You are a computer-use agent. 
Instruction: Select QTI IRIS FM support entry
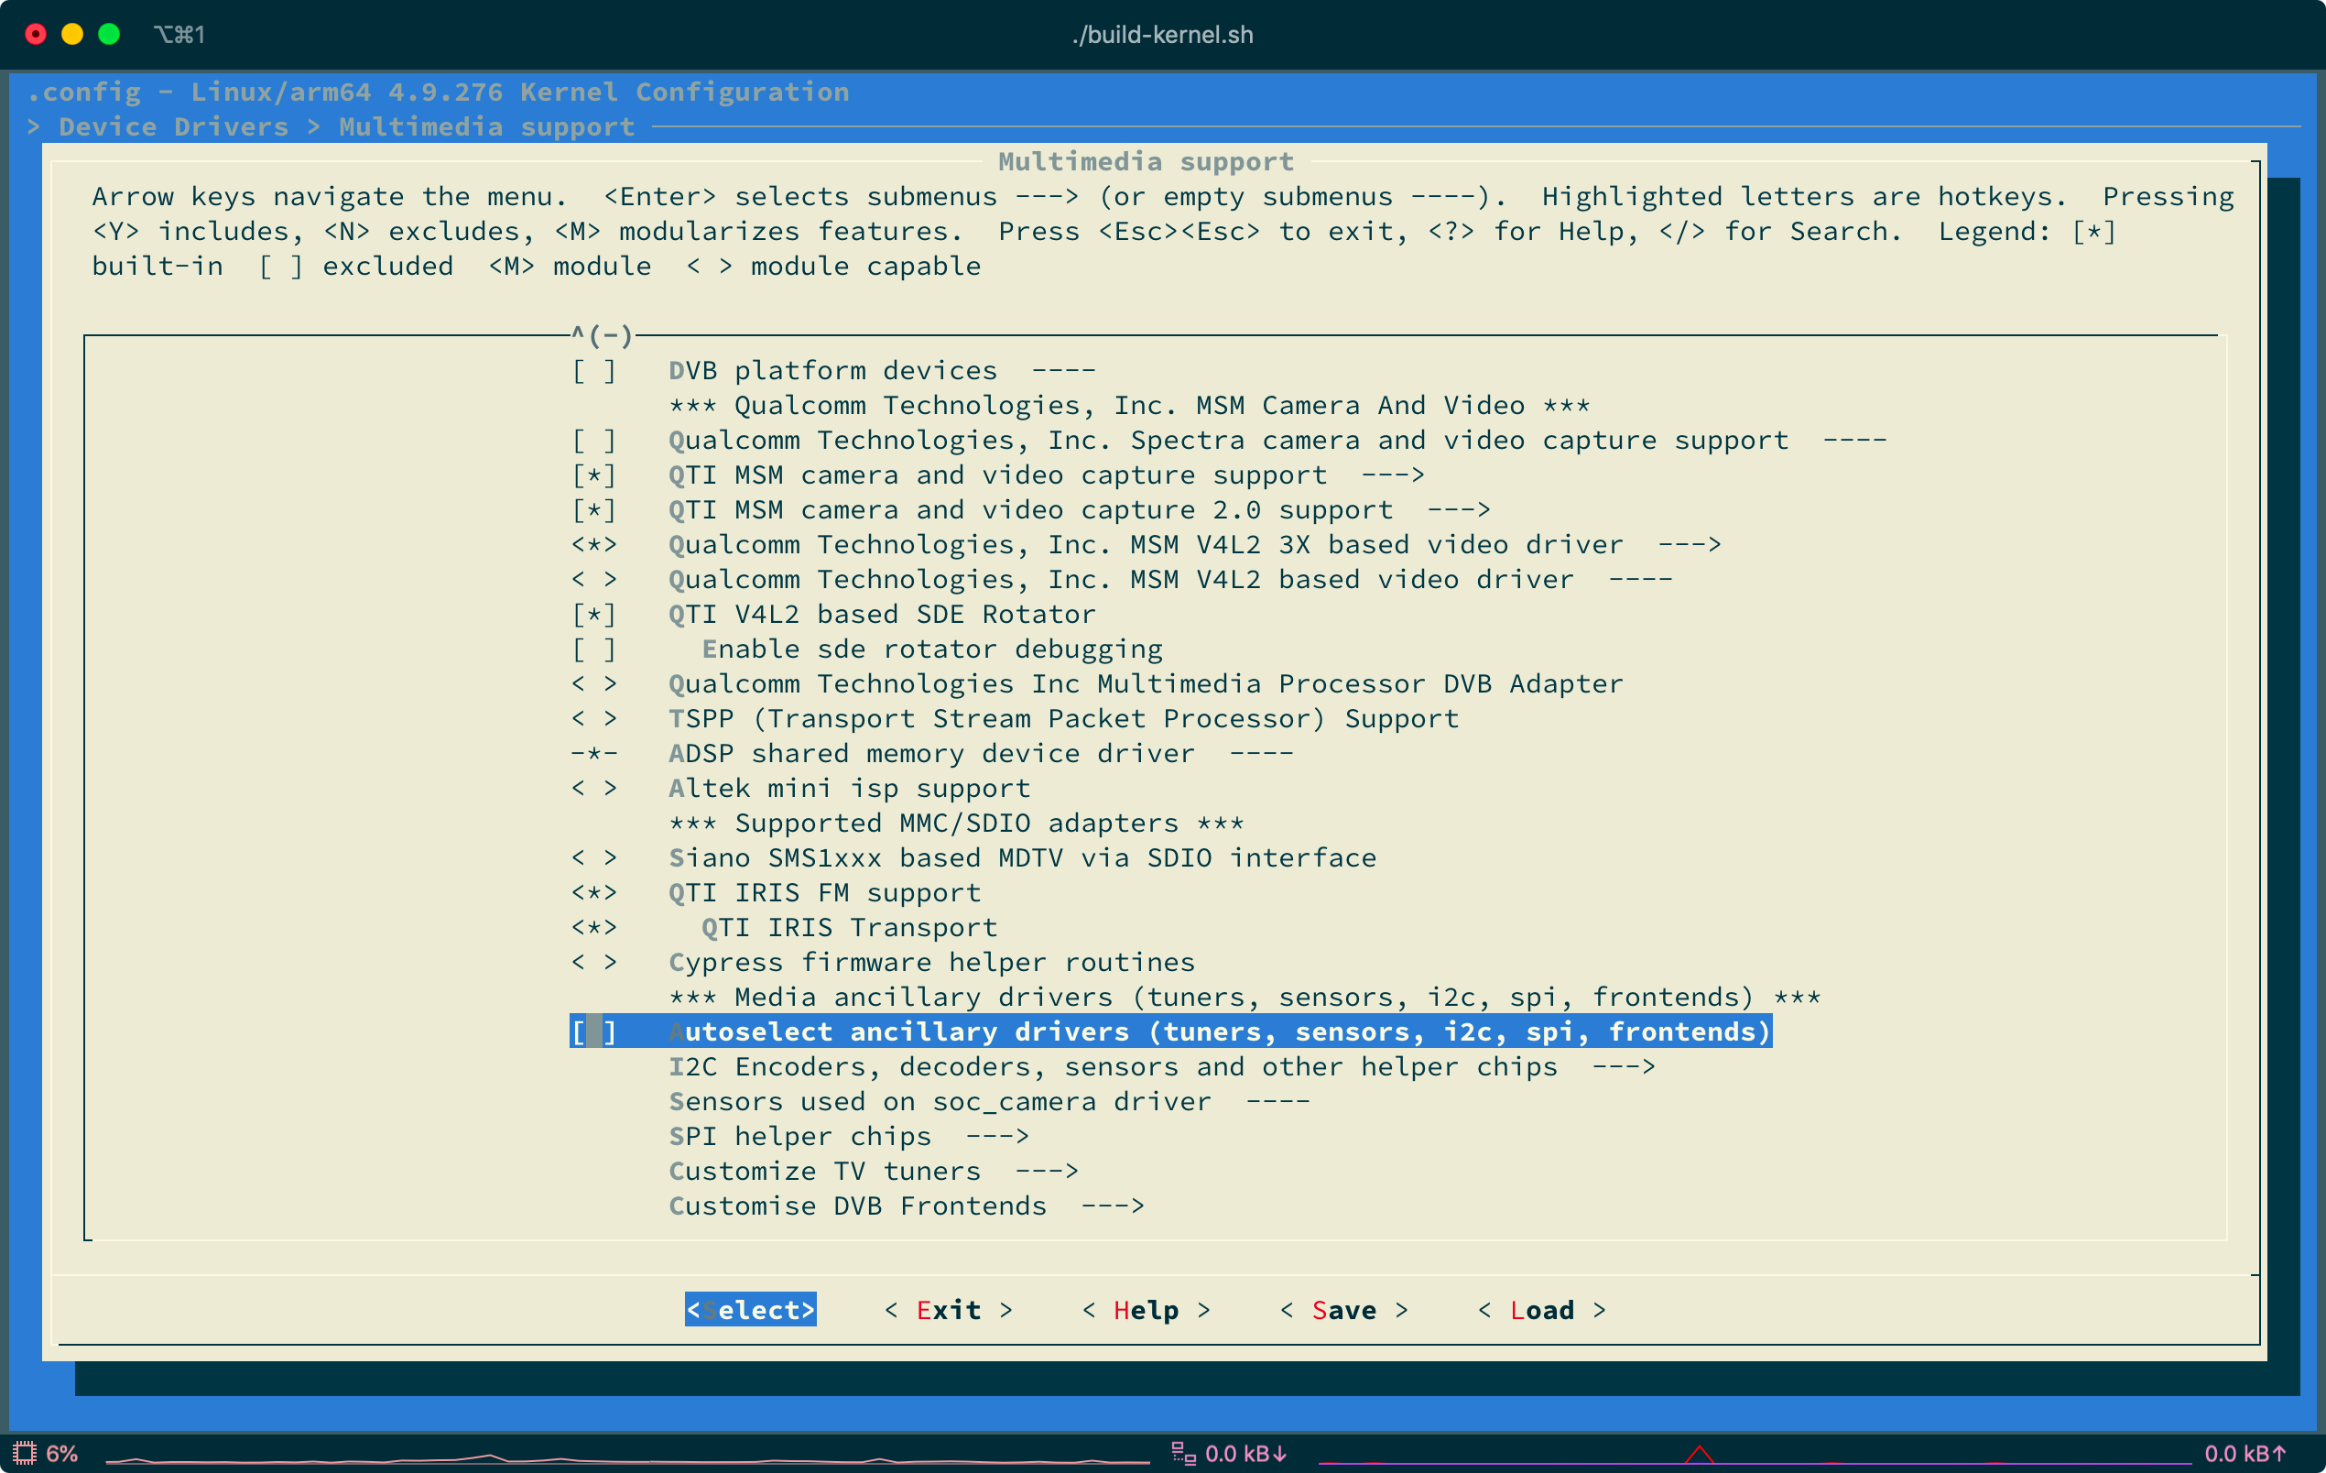click(x=824, y=892)
